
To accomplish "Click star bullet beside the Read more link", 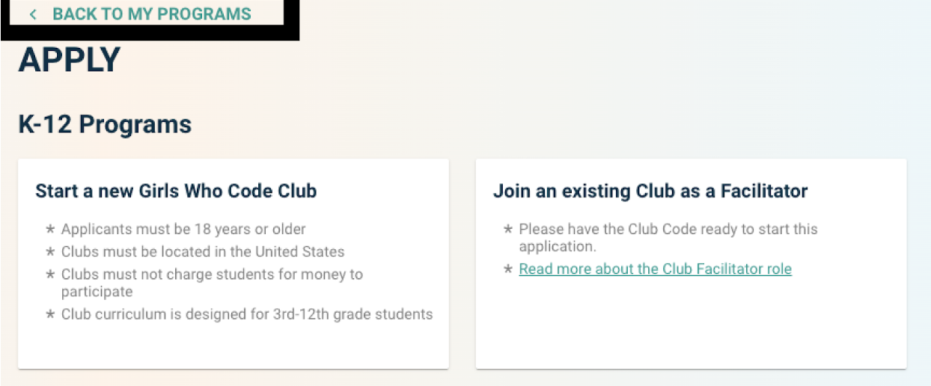I will pos(508,269).
